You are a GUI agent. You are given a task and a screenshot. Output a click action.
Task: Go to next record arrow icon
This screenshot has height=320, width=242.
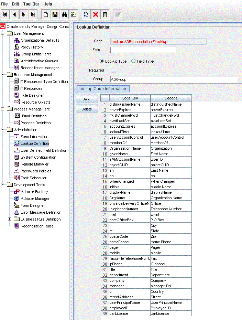24,14
